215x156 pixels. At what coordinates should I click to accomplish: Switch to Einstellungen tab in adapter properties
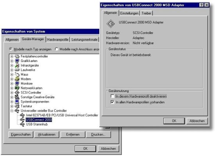coord(129,13)
